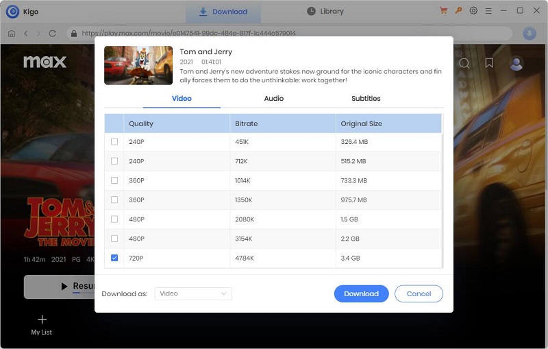Screen dimensions: 548x349
Task: Open the settings gear icon
Action: click(x=473, y=10)
